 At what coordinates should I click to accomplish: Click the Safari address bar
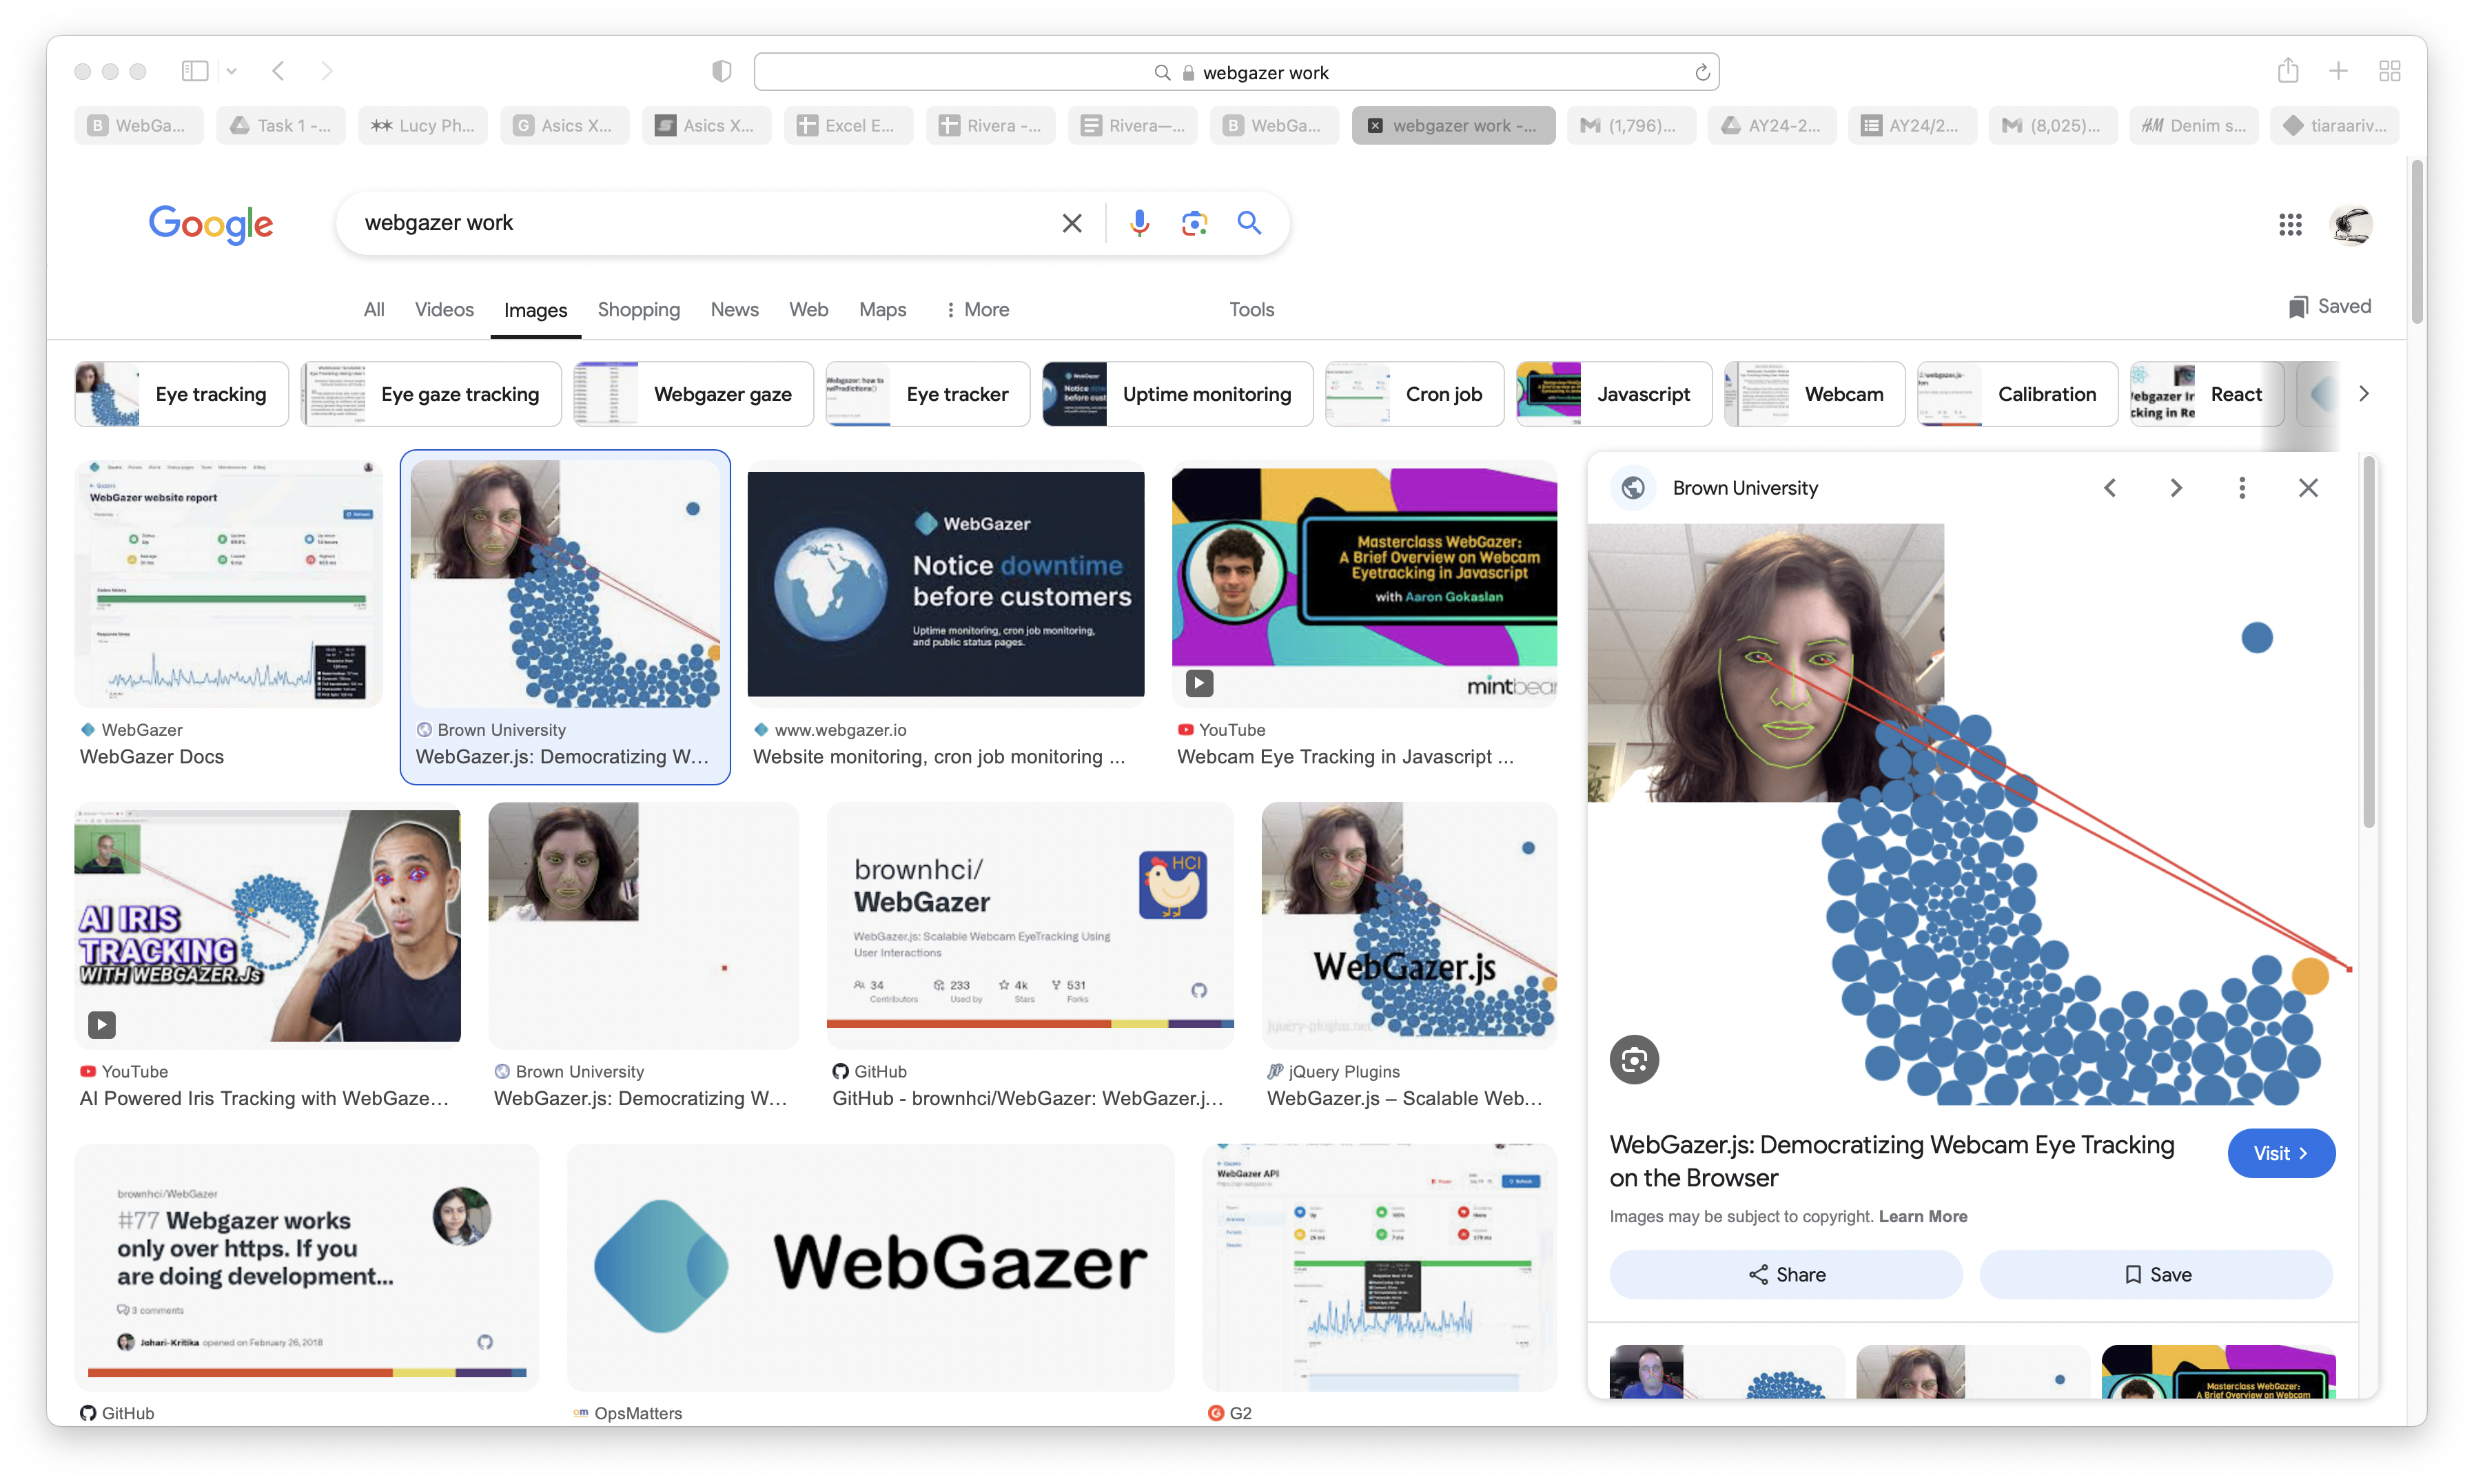click(1236, 72)
